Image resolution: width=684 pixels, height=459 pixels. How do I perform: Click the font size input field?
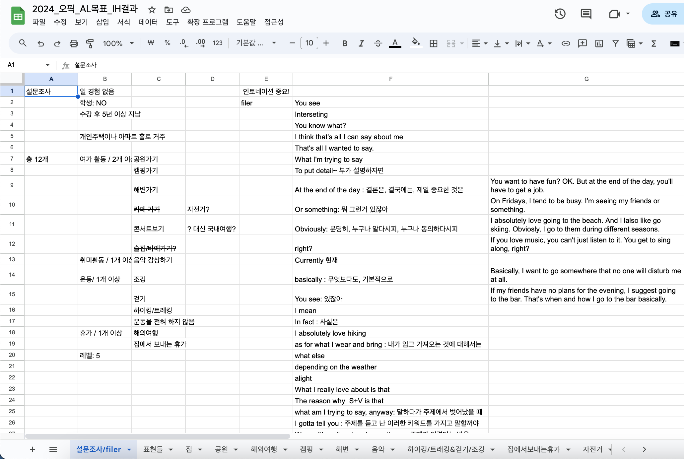(x=309, y=43)
